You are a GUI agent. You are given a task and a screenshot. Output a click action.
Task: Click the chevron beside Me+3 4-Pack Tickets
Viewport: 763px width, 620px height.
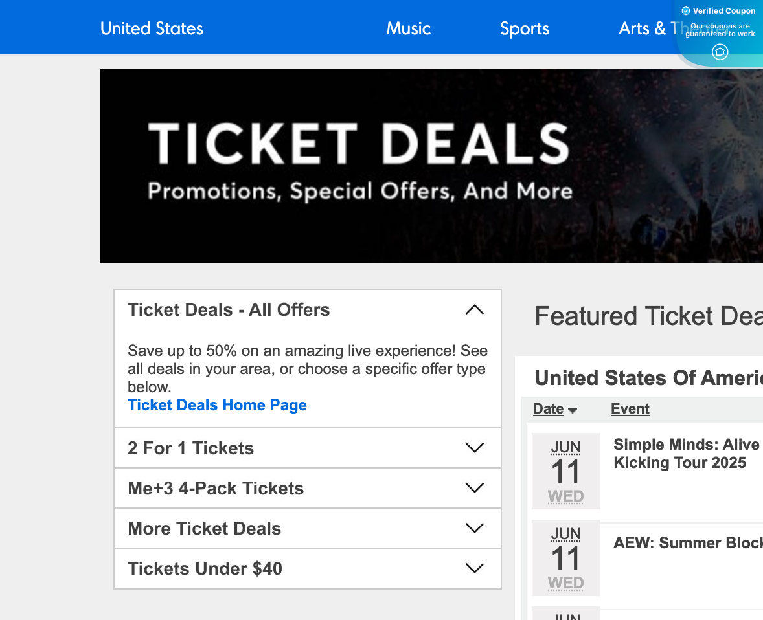tap(475, 488)
